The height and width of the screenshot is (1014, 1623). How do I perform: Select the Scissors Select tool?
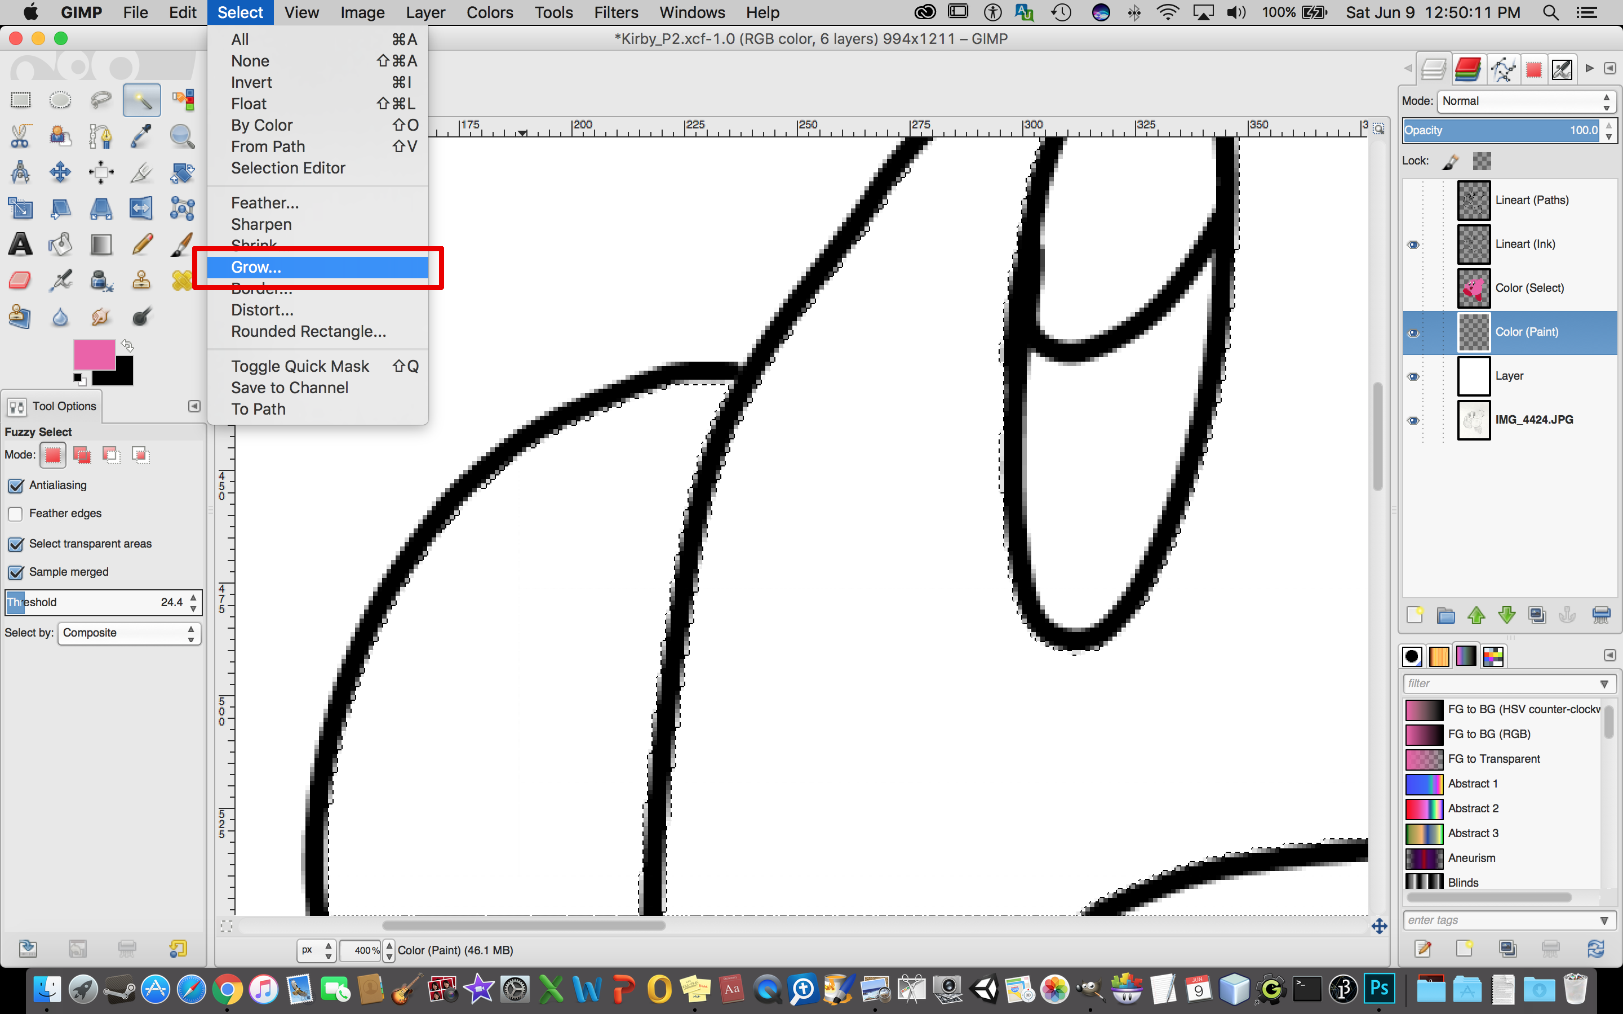pos(21,136)
